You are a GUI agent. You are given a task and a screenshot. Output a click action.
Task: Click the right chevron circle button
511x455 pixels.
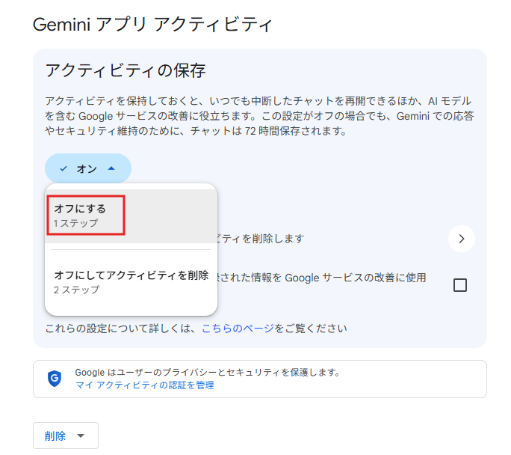click(x=462, y=239)
